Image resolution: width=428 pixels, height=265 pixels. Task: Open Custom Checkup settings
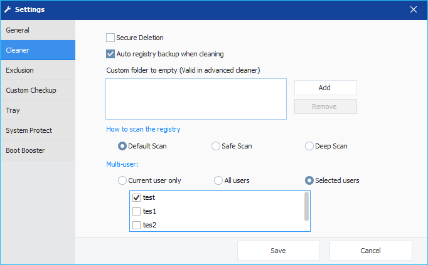tap(38, 90)
